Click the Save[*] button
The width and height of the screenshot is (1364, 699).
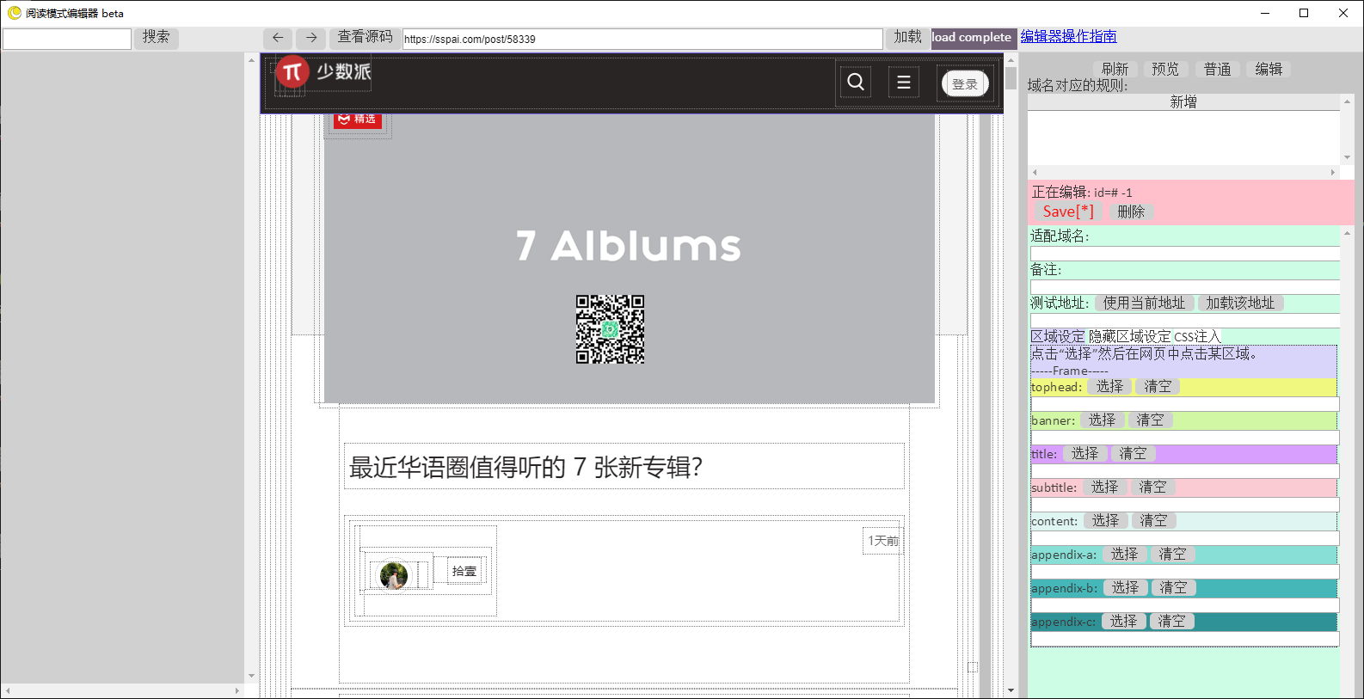(1068, 212)
